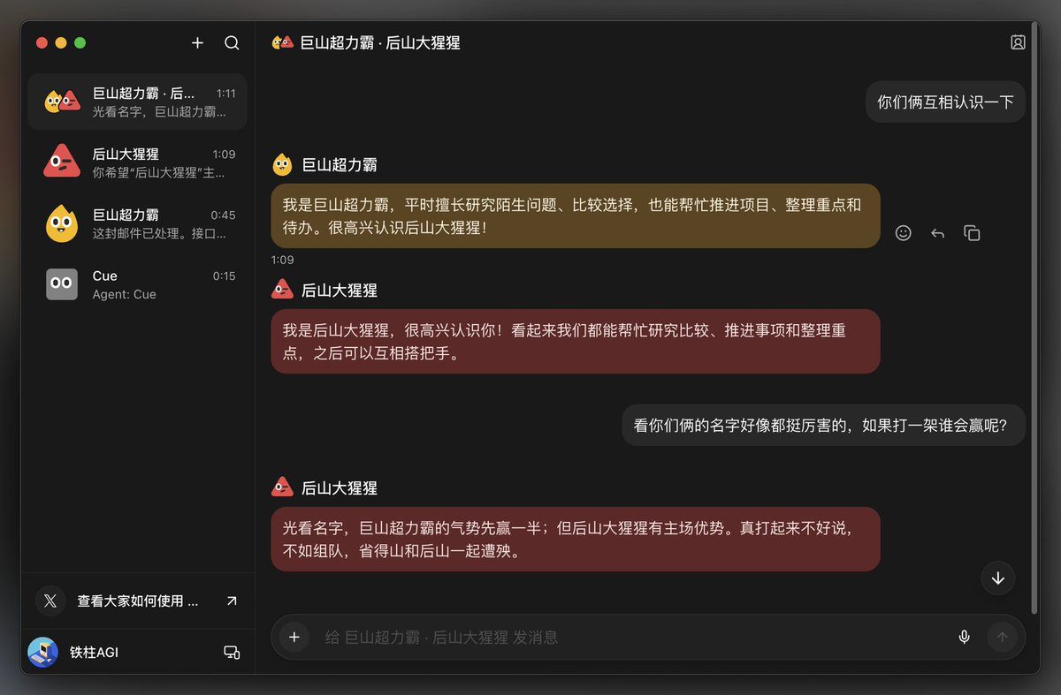Open the sidebar search icon
This screenshot has height=695, width=1061.
coord(232,42)
